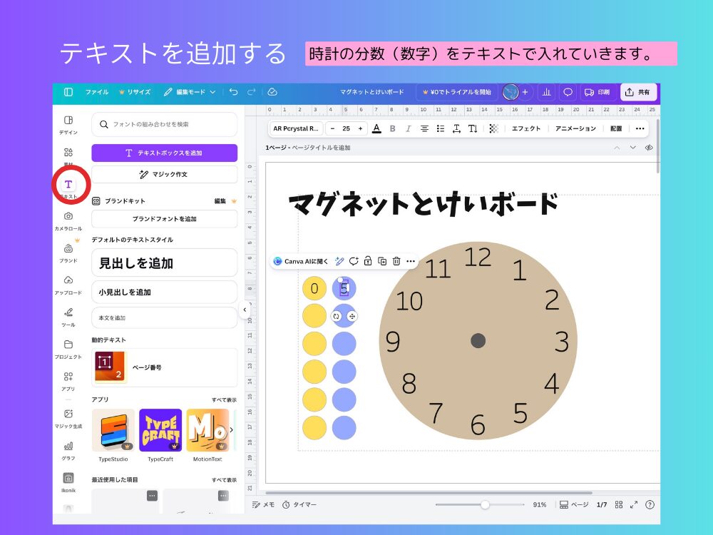Open マジック作文
Screen dimensions: 713x535
tap(164, 174)
